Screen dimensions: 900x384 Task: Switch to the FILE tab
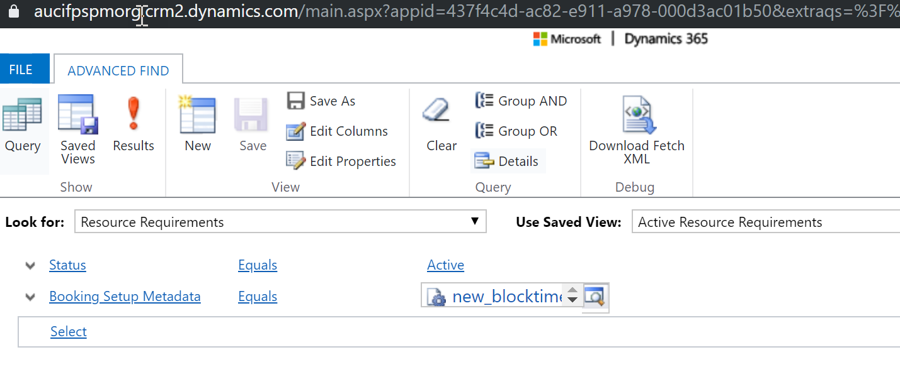click(20, 69)
